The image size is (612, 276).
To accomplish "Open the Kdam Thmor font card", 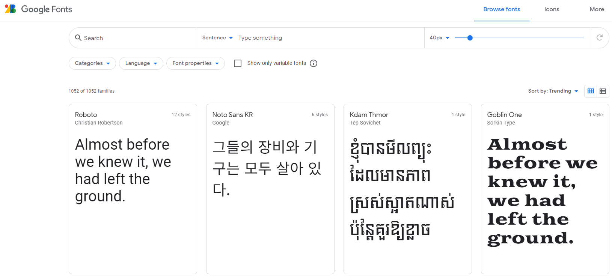I will coord(408,189).
